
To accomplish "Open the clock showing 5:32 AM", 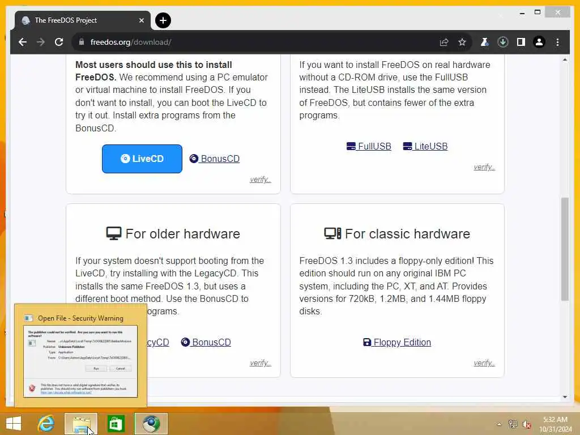I will point(555,424).
